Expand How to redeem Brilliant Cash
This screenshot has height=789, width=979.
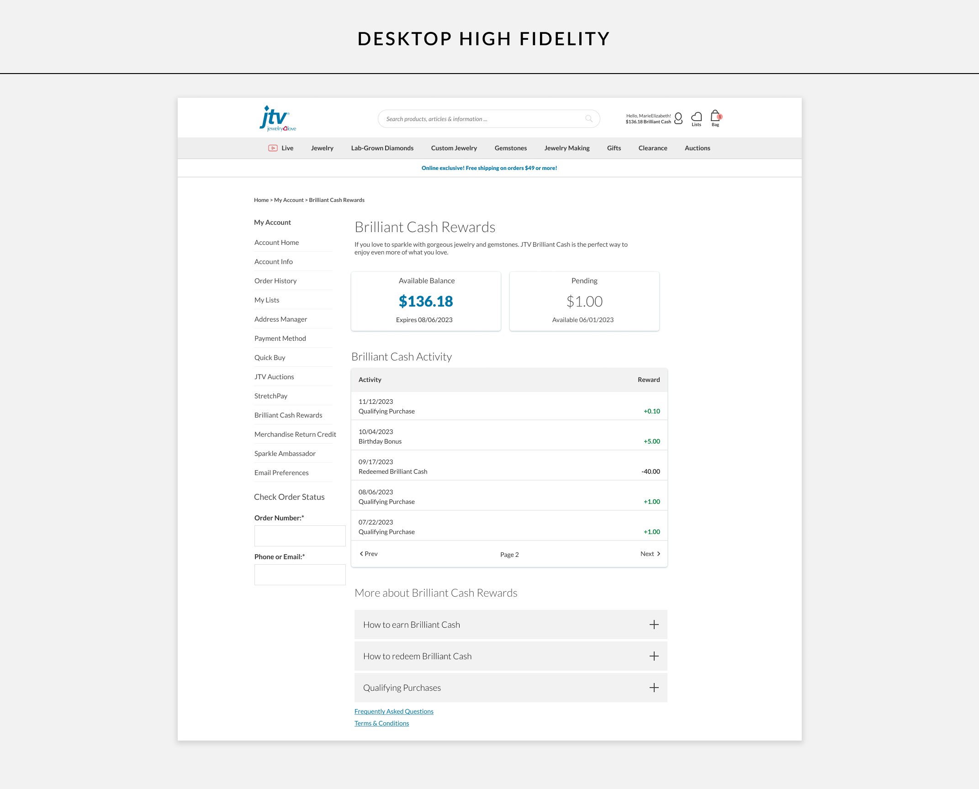click(511, 656)
